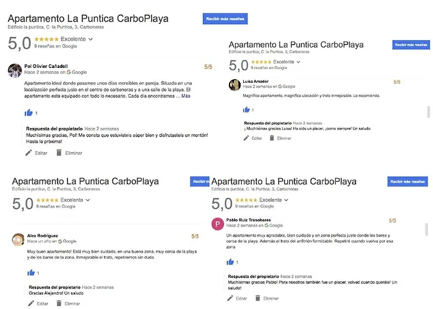Open Excelente chevron above Alex Rodríguez's review
Image resolution: width=433 pixels, height=309 pixels.
coord(88,200)
